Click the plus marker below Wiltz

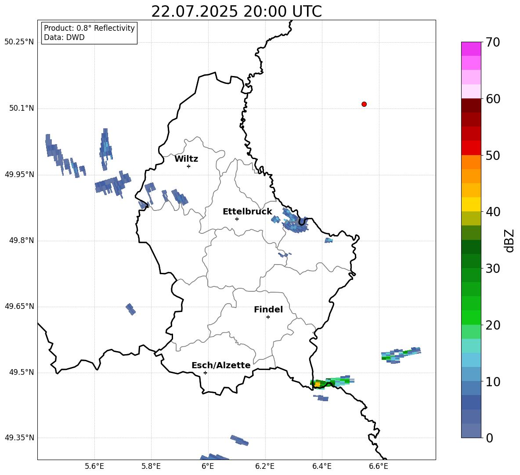189,166
